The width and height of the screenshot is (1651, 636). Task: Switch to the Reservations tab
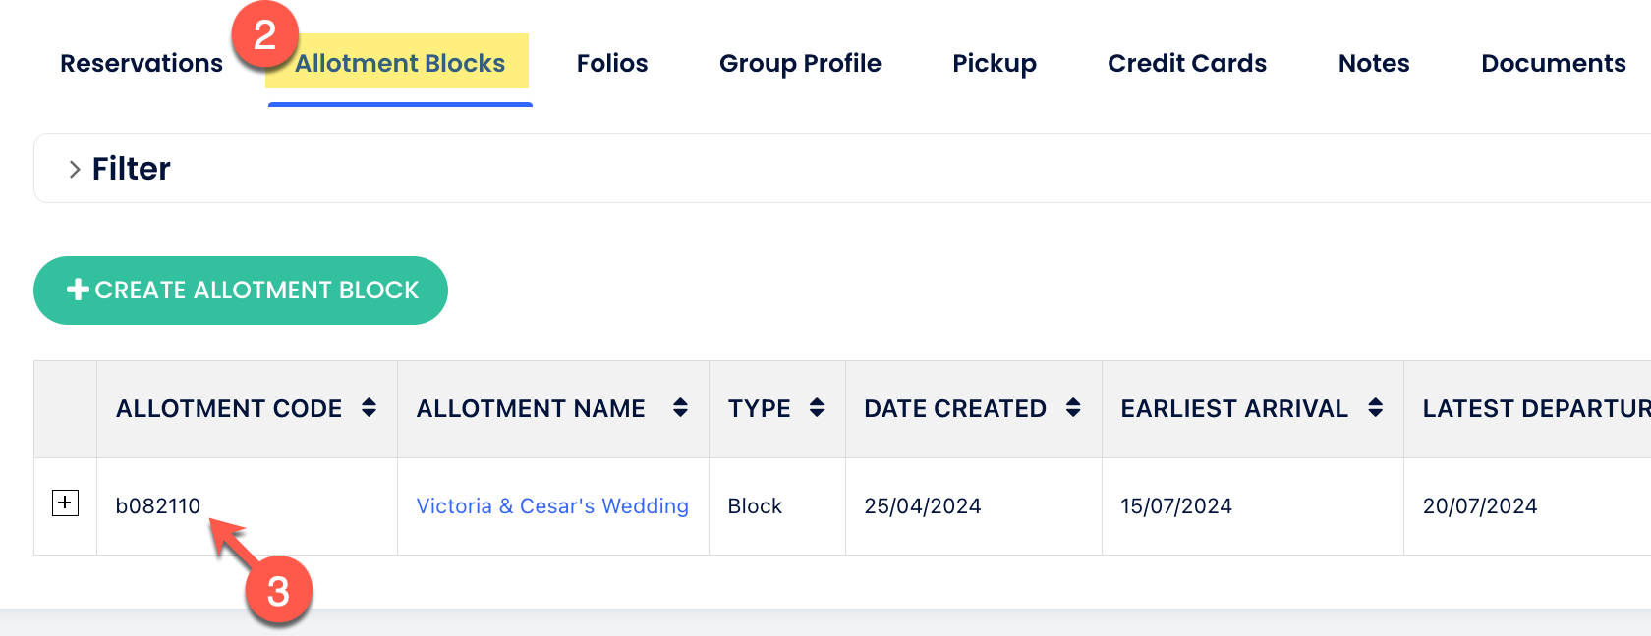coord(142,64)
